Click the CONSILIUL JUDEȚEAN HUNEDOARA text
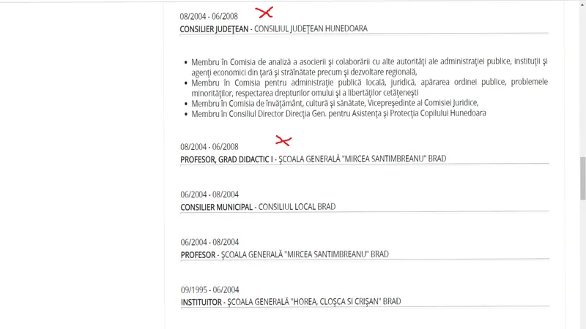 click(x=311, y=29)
